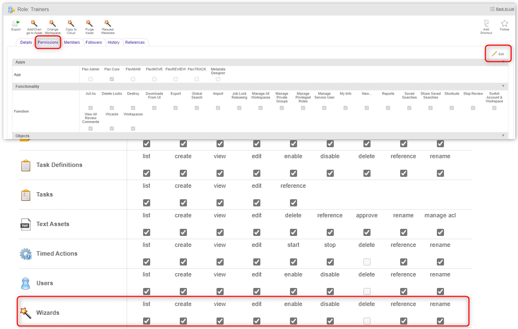Follow this role with the star icon
The image size is (518, 329).
504,24
